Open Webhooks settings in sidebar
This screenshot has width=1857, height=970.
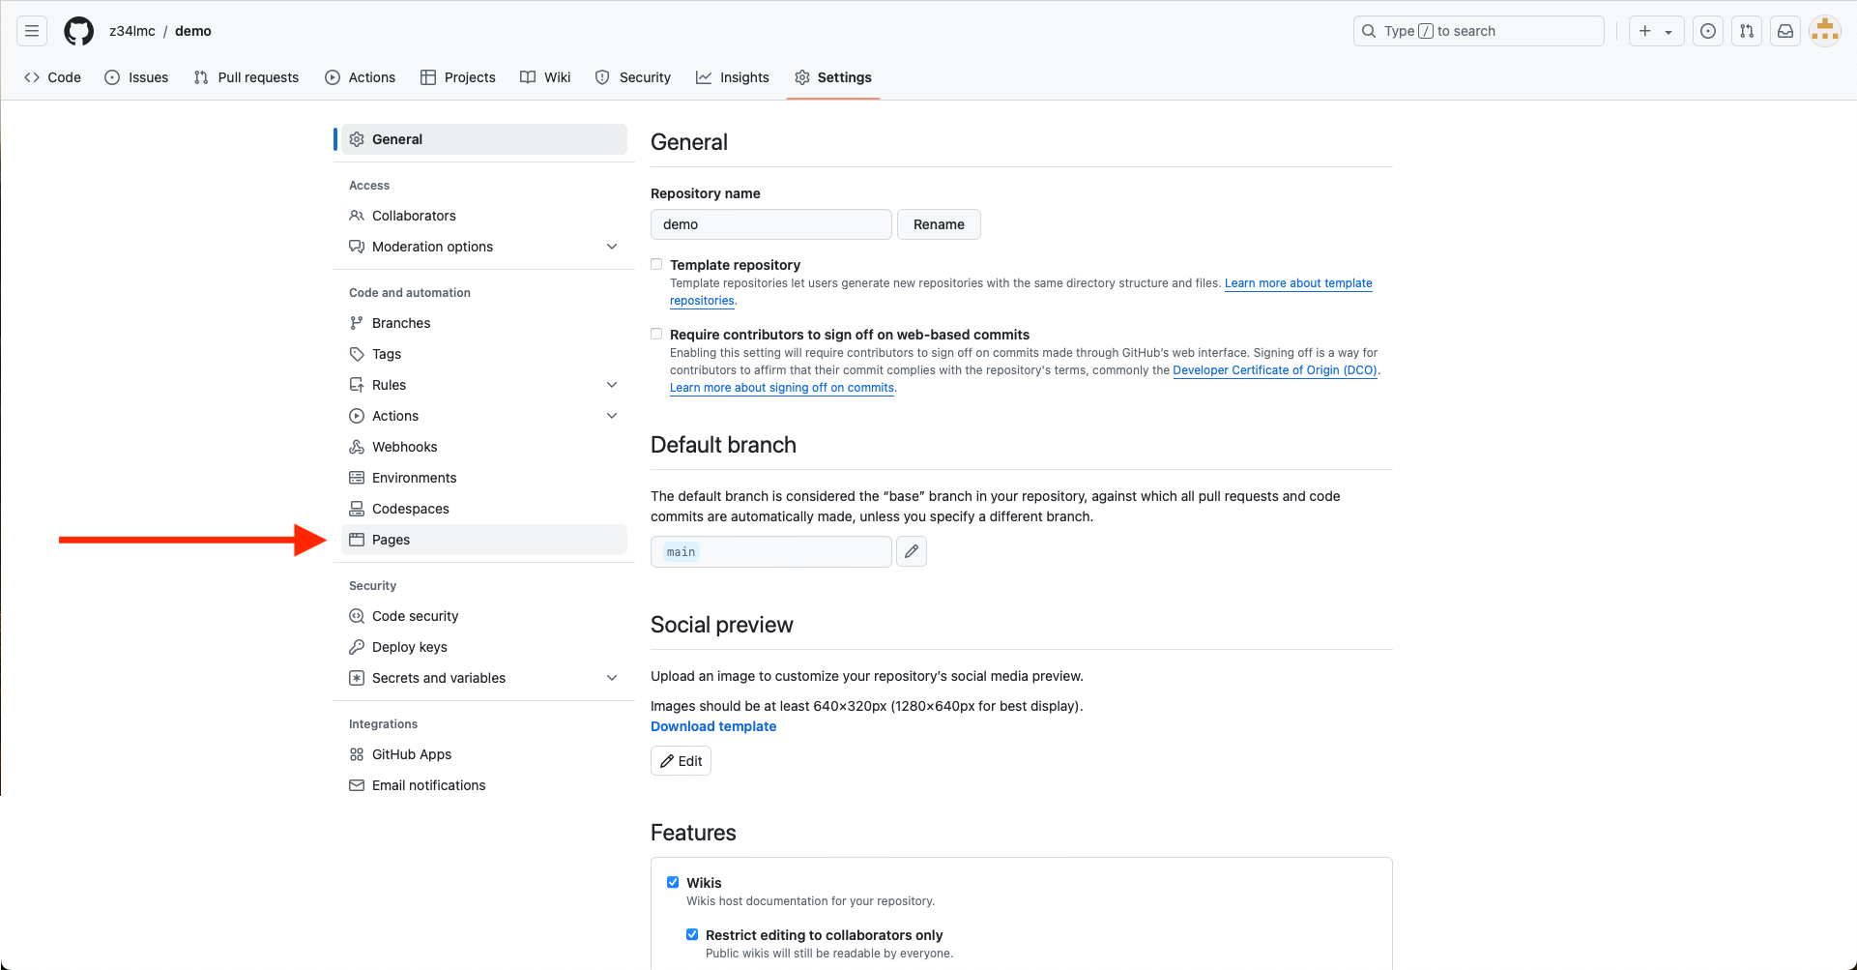(x=404, y=447)
